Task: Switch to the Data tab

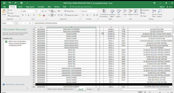Action: click(x=49, y=7)
